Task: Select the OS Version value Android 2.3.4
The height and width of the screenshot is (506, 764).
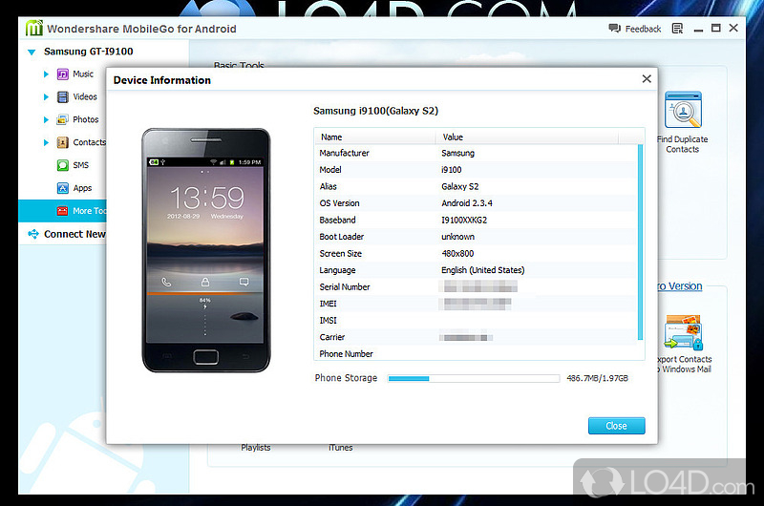Action: coord(467,203)
